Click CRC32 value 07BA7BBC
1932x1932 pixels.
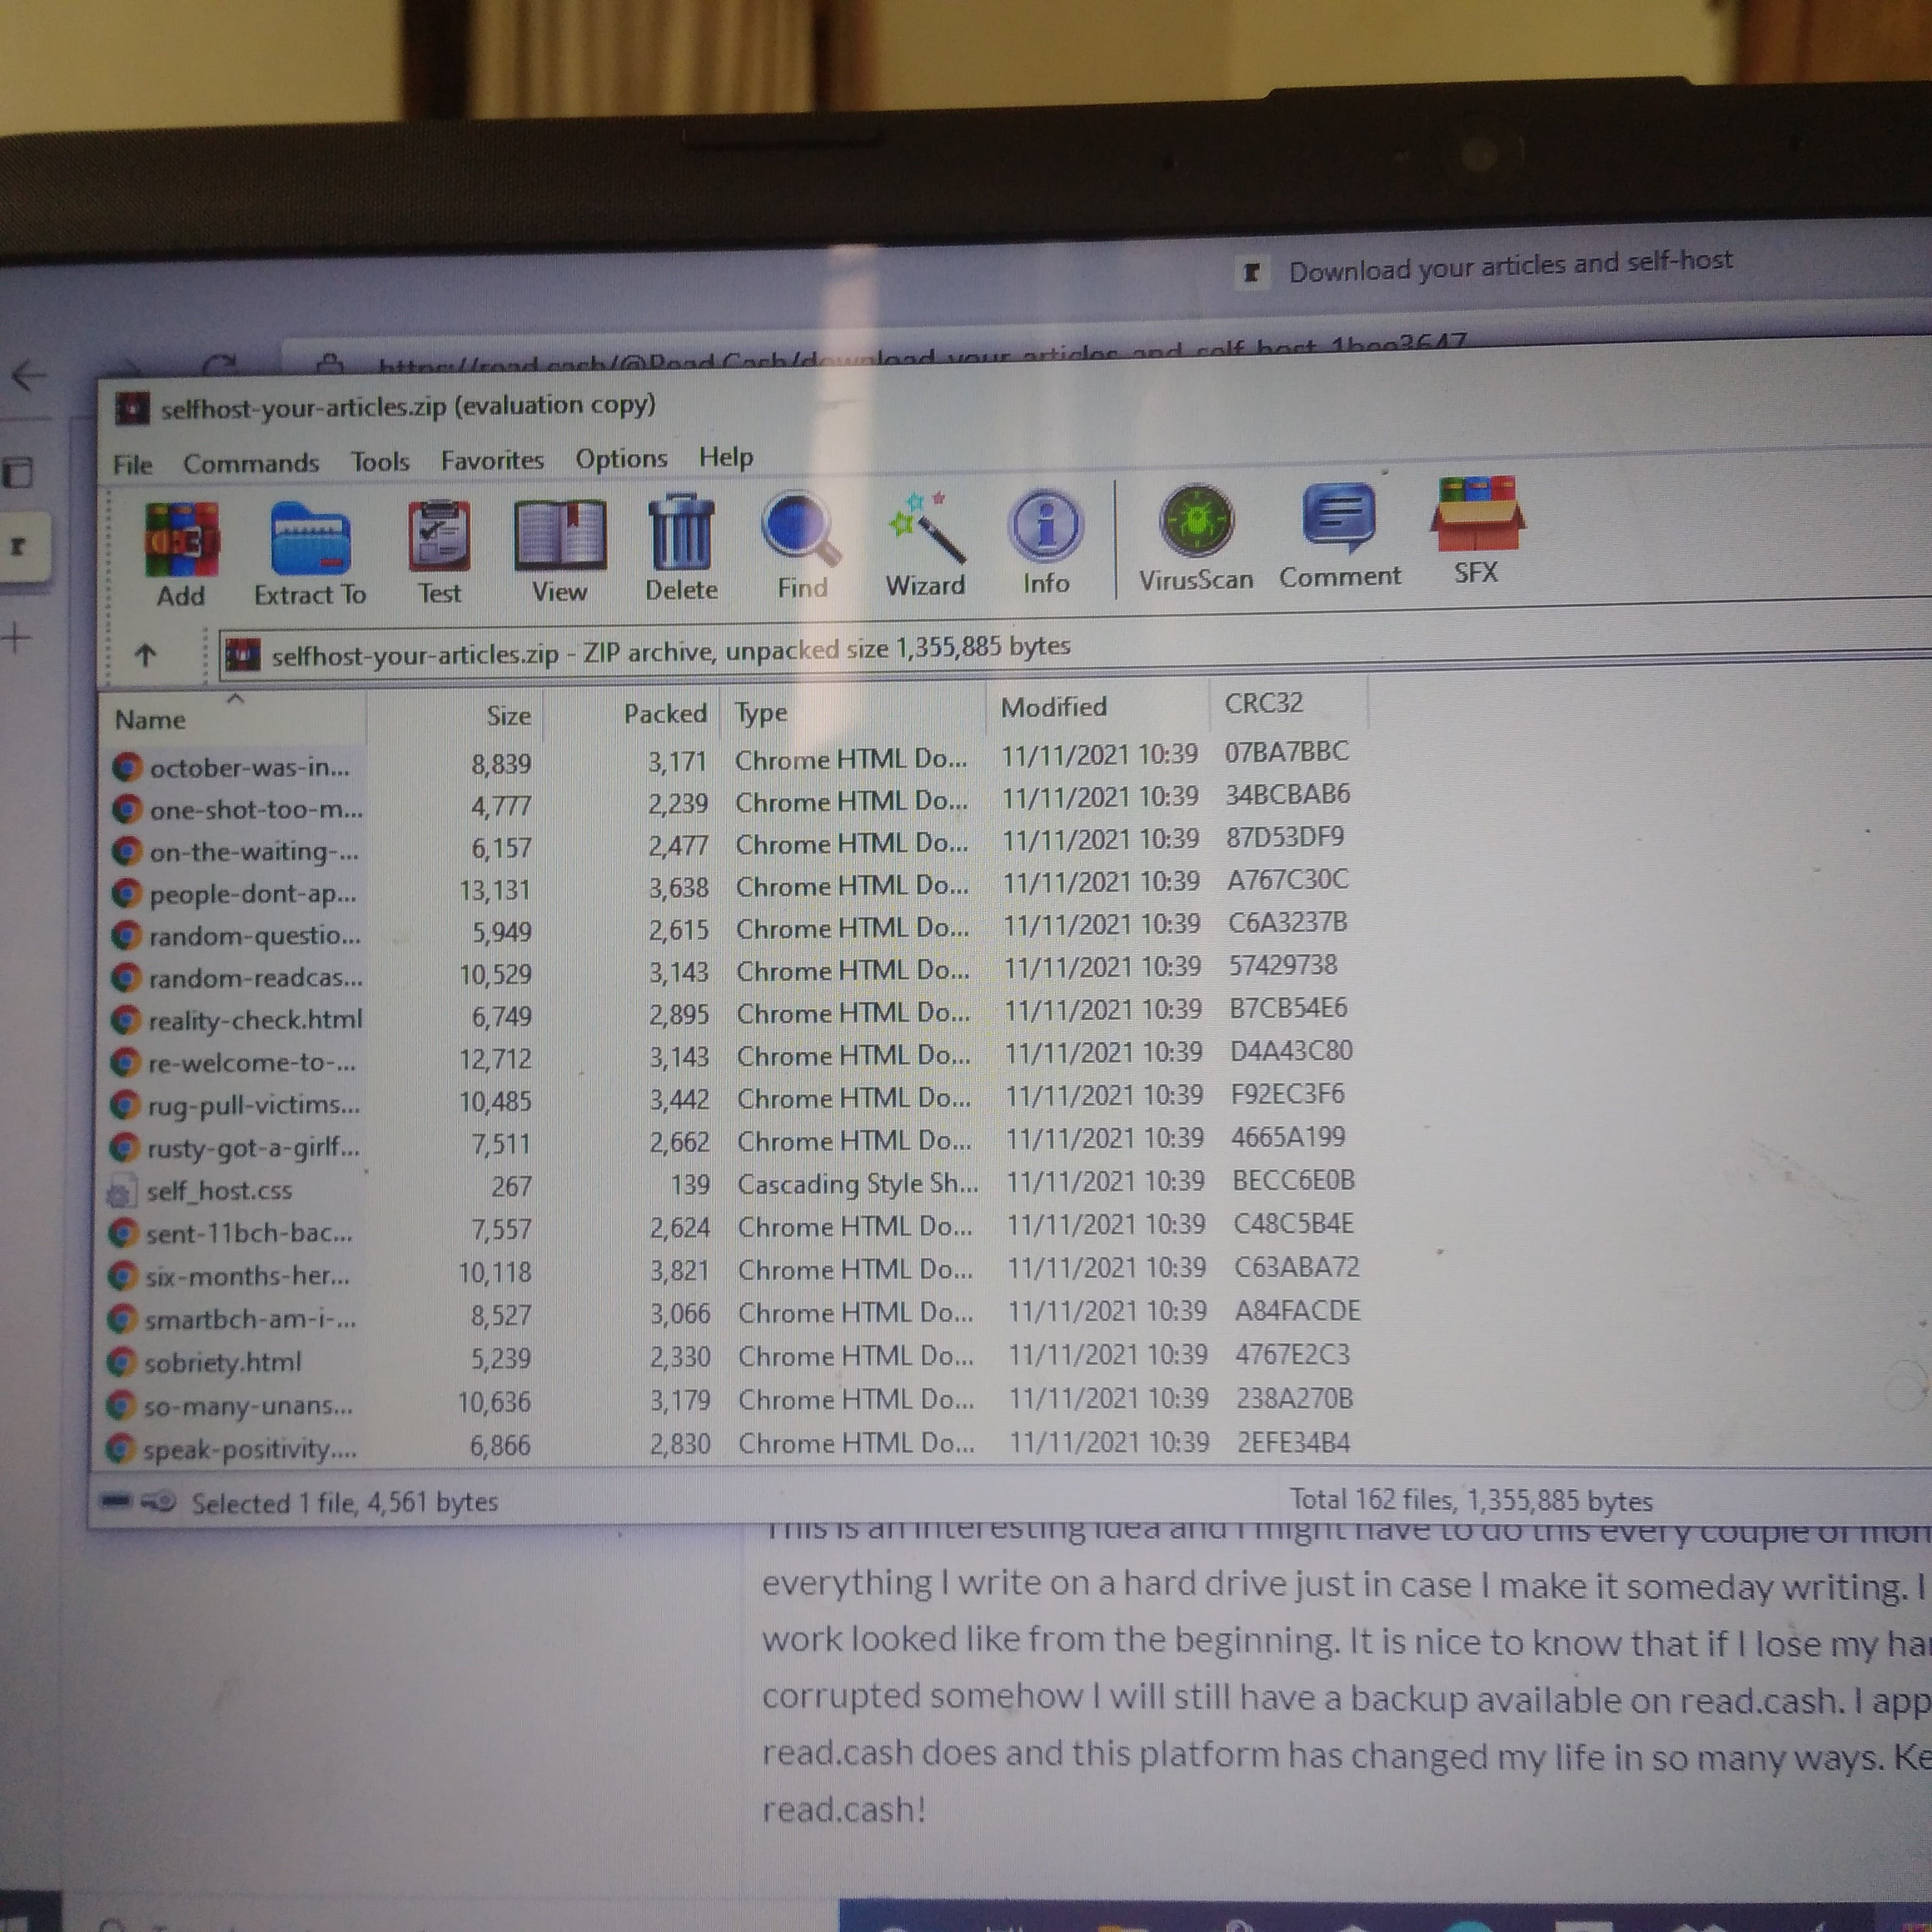coord(1287,752)
